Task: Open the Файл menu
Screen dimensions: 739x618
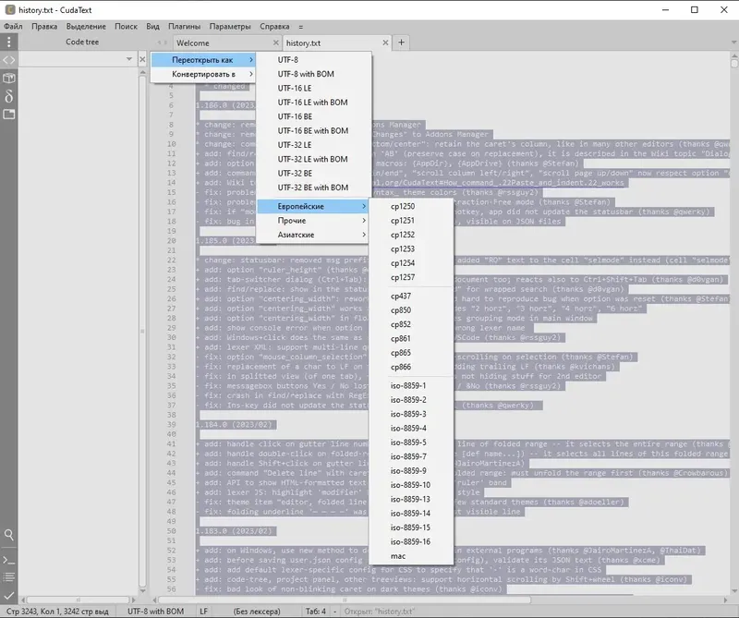Action: (13, 27)
